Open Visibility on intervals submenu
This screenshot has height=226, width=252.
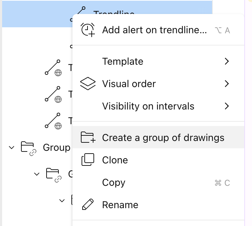[x=158, y=106]
